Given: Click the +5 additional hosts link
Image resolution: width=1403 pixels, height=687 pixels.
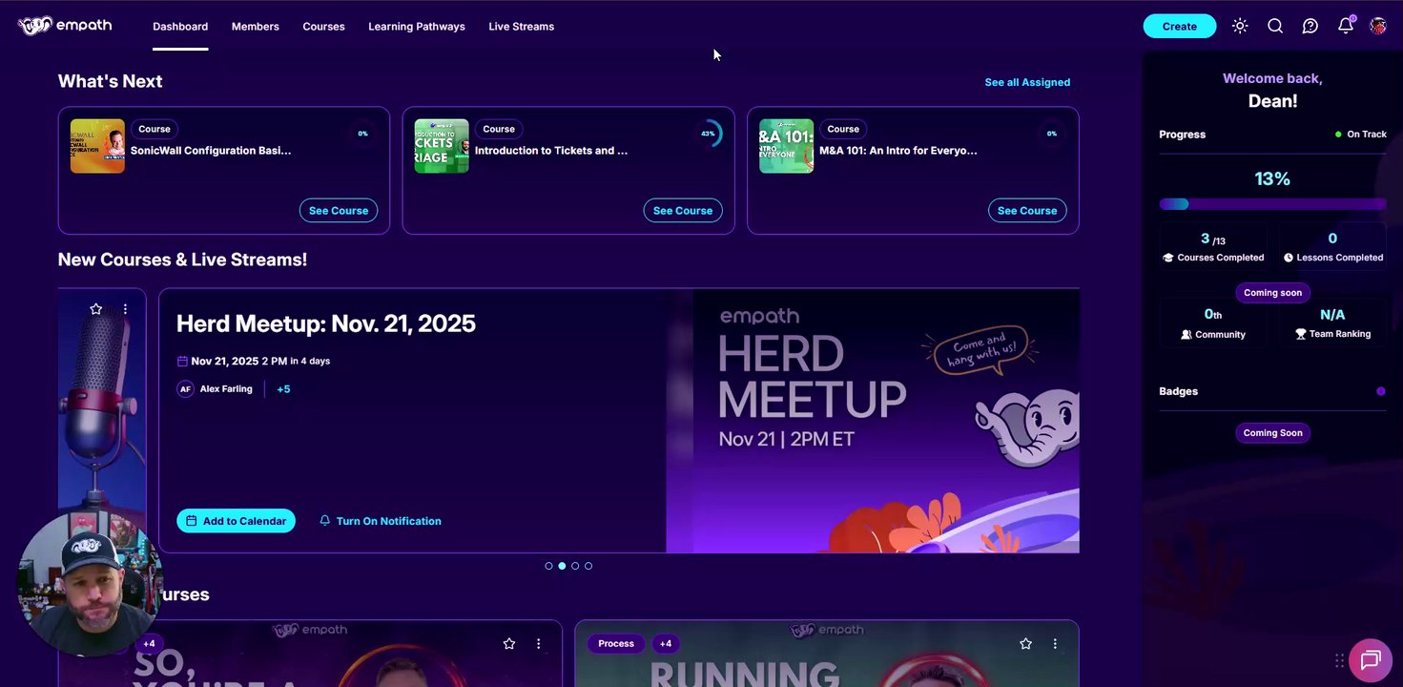Looking at the screenshot, I should pos(283,389).
